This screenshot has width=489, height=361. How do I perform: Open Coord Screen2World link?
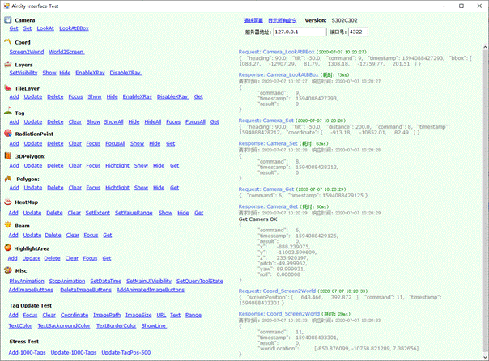[x=27, y=52]
